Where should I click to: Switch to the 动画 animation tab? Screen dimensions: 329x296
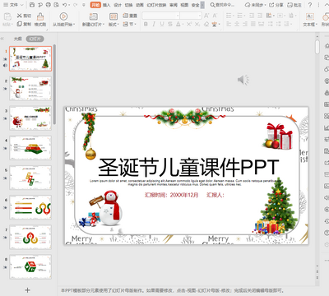coord(140,5)
